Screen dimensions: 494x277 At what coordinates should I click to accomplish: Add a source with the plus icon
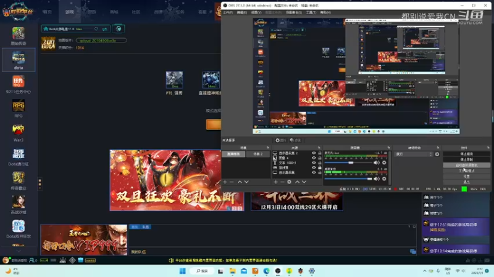275,182
